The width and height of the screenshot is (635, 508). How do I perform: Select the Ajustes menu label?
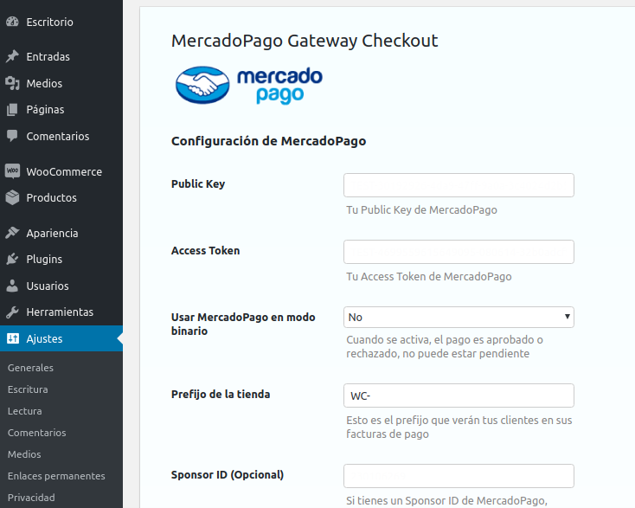[x=44, y=338]
